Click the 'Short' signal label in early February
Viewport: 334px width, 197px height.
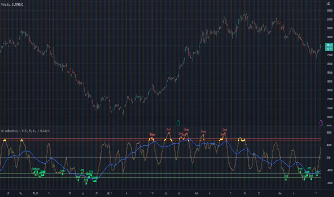204,131
